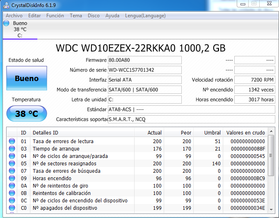This screenshot has height=218, width=279.
Task: Click the status orb for Tiempo de arranque
Action: (x=12, y=148)
